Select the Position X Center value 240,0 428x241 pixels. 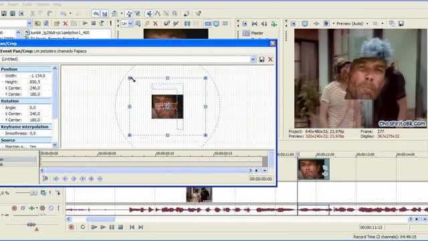coord(35,88)
